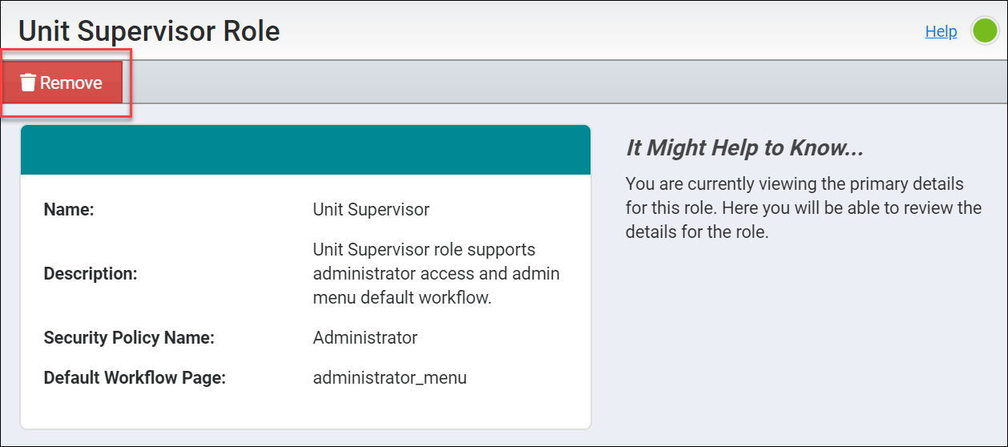Select the Default Workflow Page label
The width and height of the screenshot is (1008, 447).
pos(135,378)
